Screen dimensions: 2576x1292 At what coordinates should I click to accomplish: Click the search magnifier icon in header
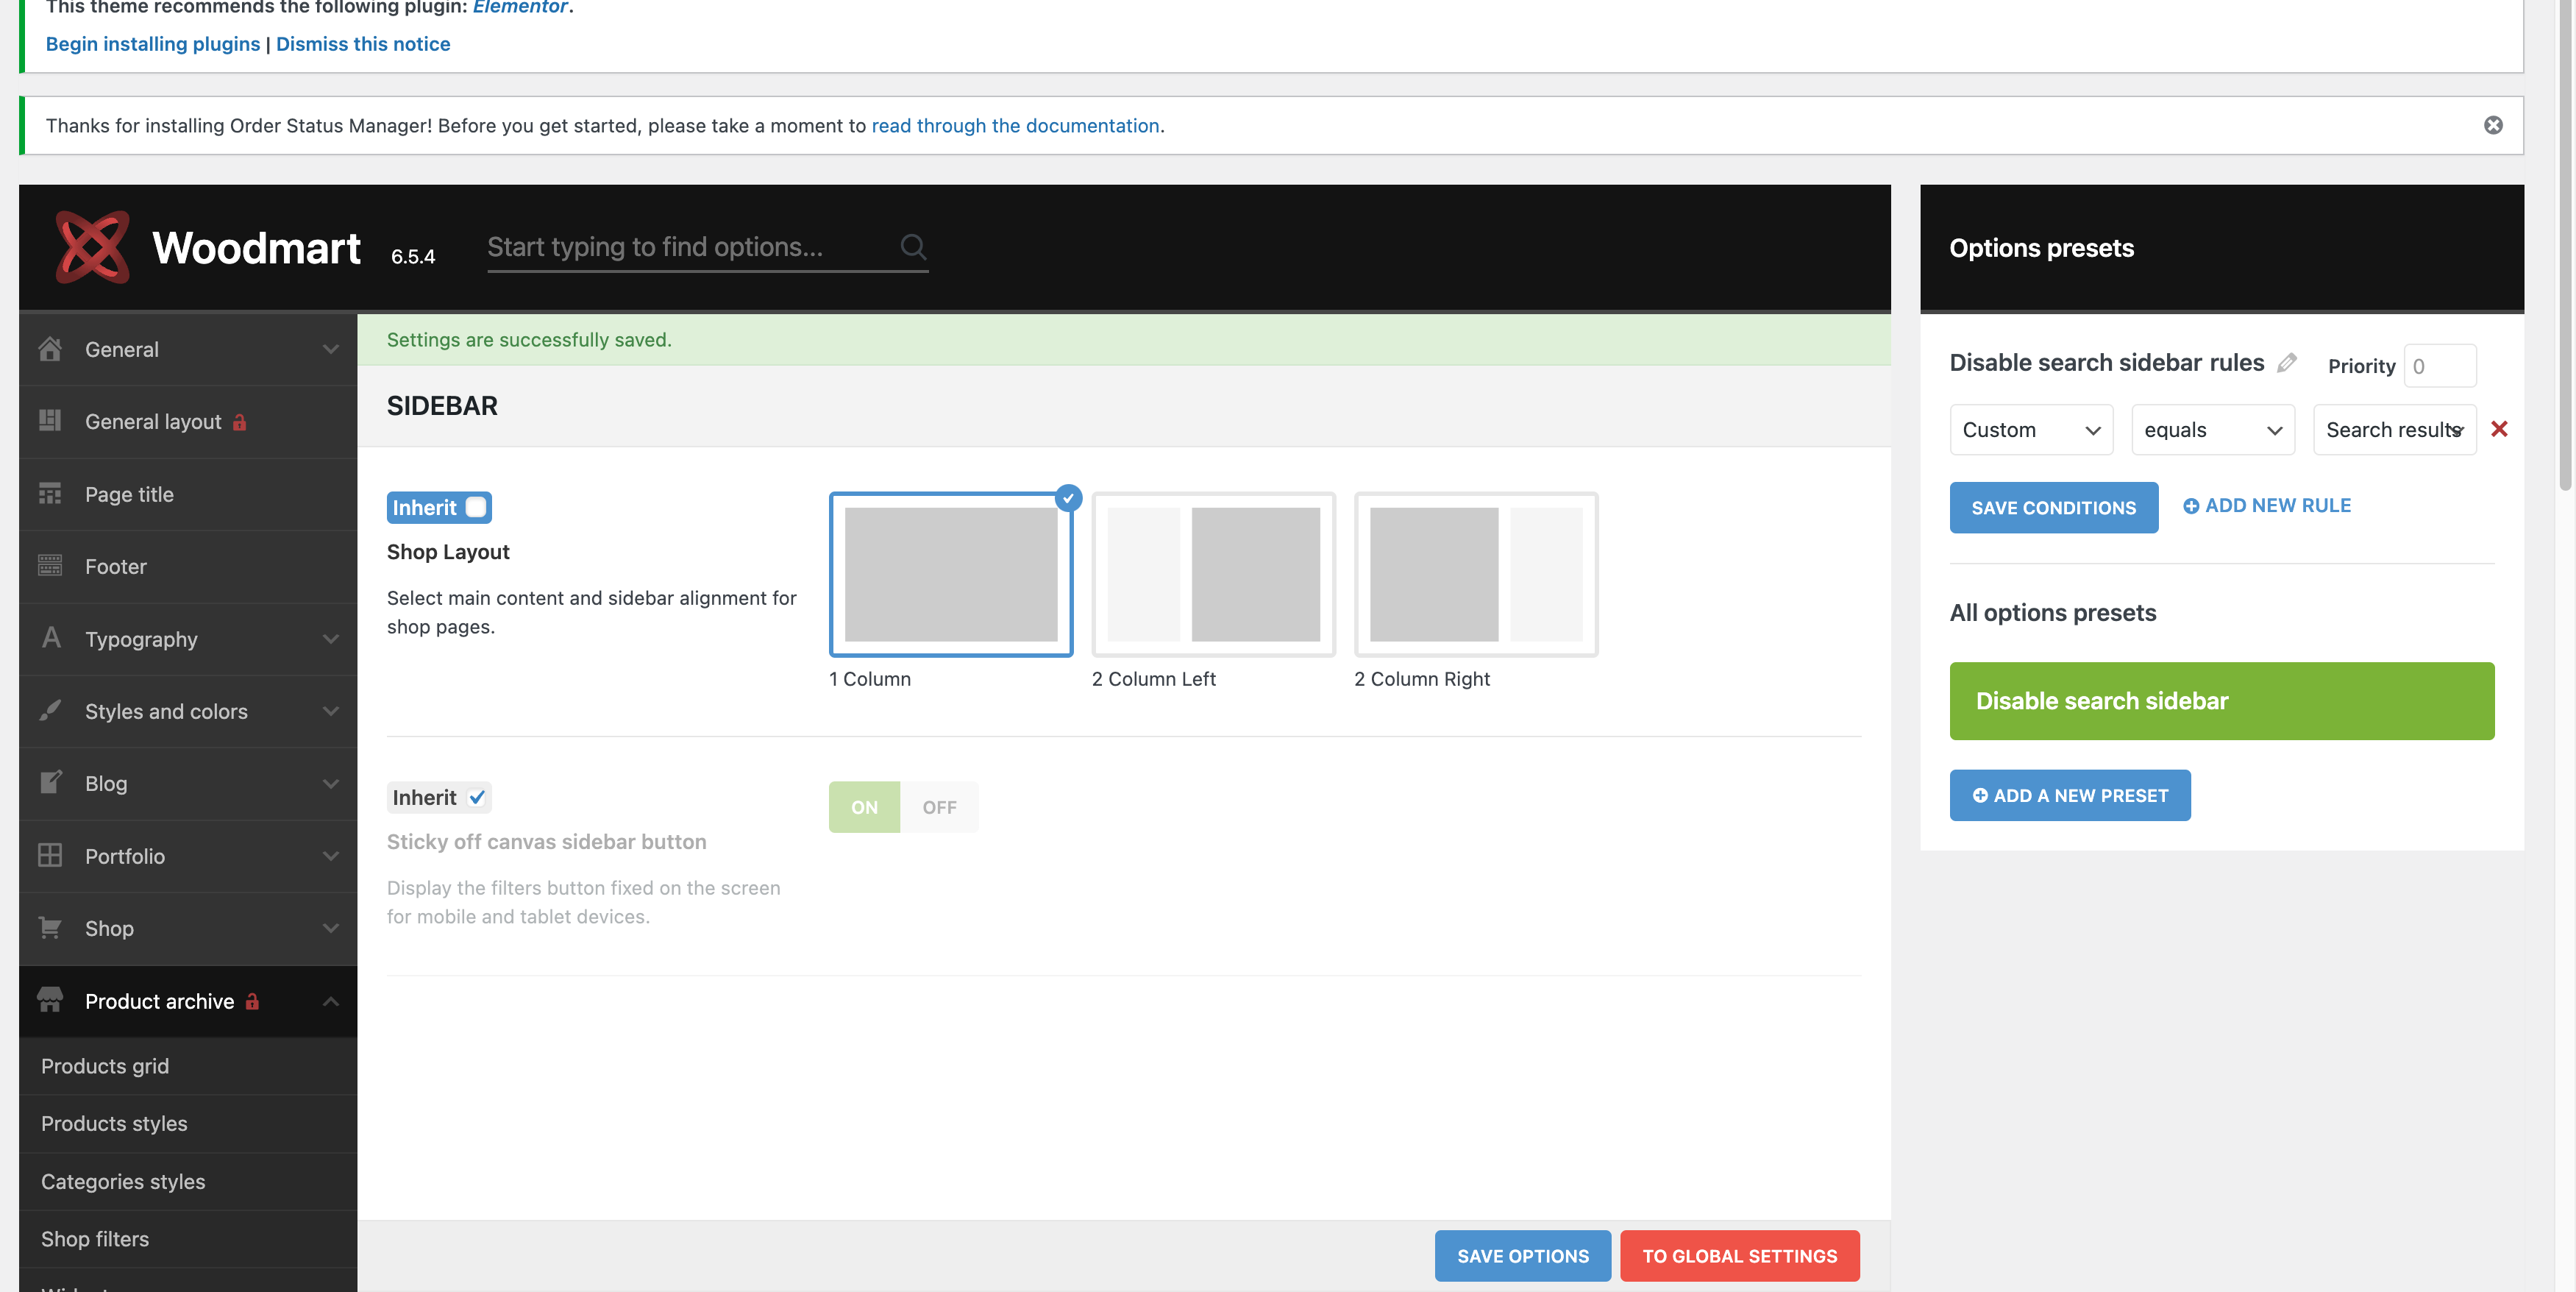pyautogui.click(x=912, y=246)
